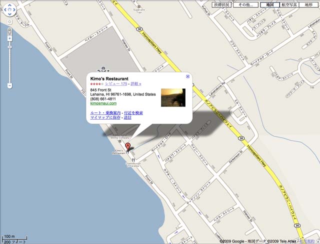Click the Bubba Gump Shrimp Company map icon

120,141
